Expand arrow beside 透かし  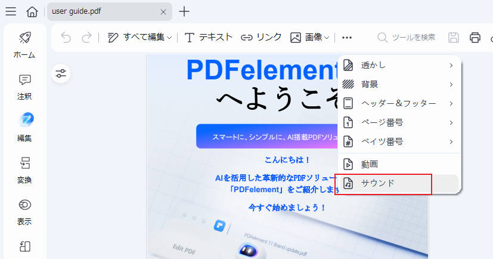451,66
